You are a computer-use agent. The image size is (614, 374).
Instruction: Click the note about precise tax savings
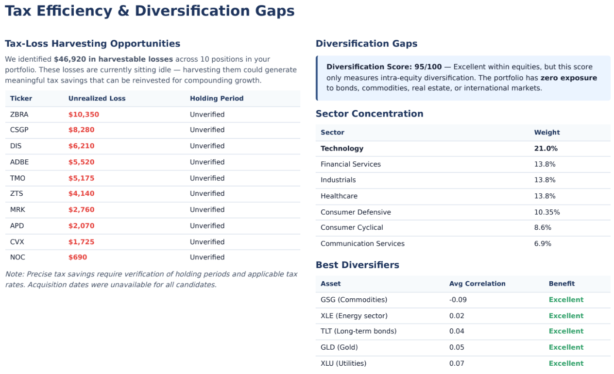(x=151, y=279)
